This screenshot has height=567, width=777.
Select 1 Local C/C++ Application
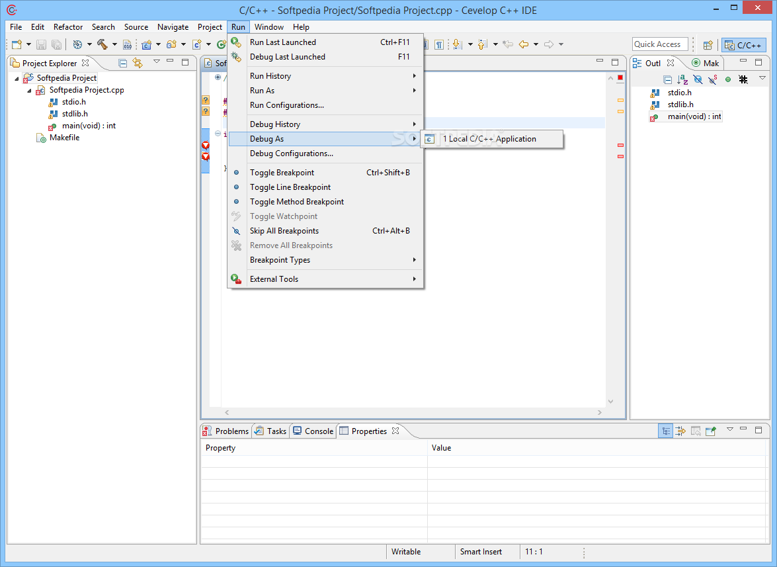coord(492,139)
